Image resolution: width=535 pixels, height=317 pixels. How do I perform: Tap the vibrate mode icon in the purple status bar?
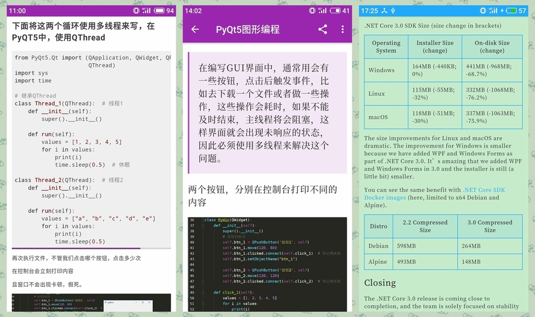pos(312,10)
